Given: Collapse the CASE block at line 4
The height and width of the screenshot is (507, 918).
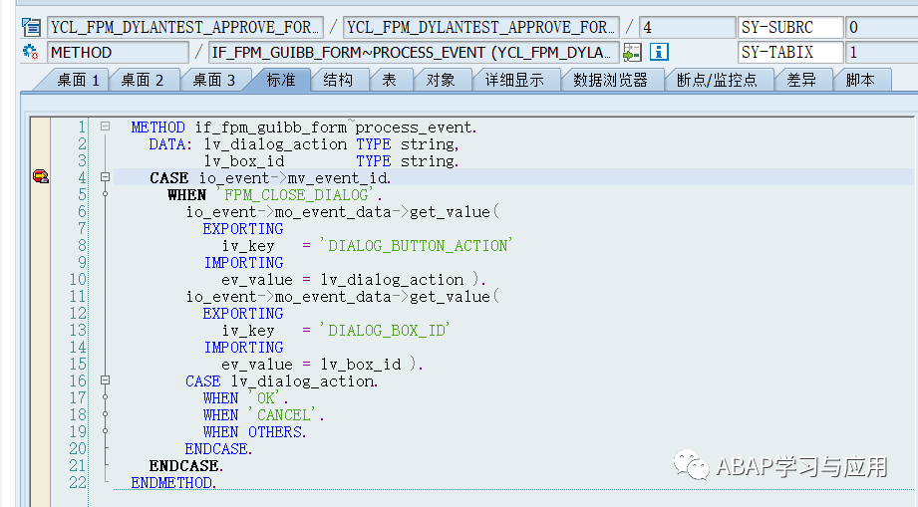Looking at the screenshot, I should coord(105,176).
